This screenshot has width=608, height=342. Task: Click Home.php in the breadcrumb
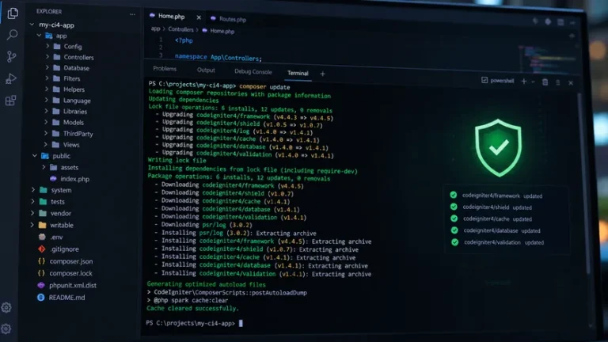(222, 31)
